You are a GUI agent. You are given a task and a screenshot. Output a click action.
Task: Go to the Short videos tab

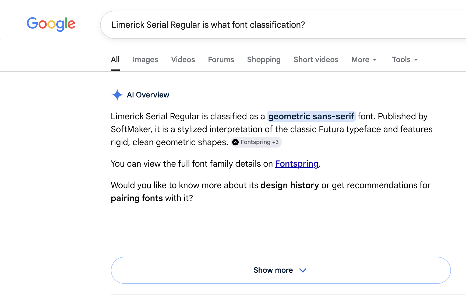(316, 59)
